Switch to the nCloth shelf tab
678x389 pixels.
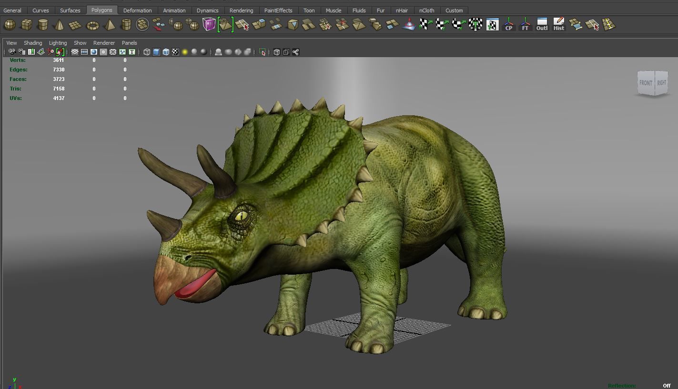coord(426,10)
